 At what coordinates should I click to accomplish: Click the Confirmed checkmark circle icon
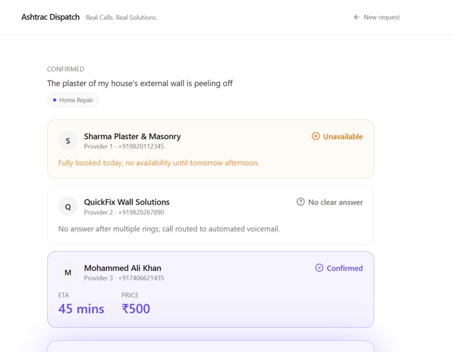point(319,268)
